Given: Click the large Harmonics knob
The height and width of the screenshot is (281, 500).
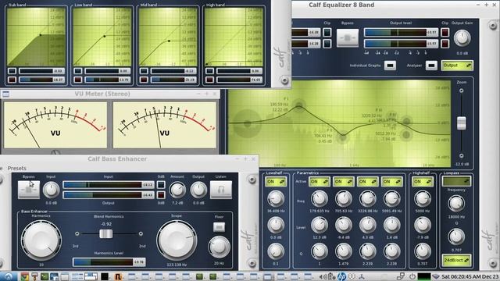Looking at the screenshot, I should coord(41,240).
